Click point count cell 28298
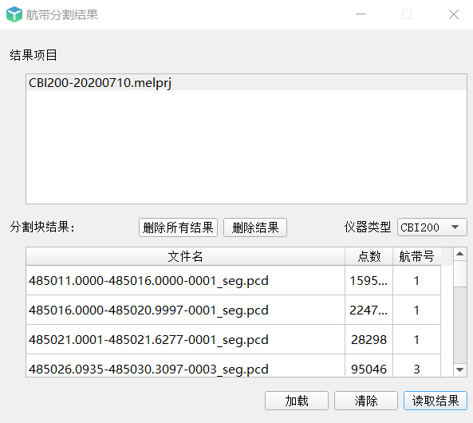 [x=369, y=340]
